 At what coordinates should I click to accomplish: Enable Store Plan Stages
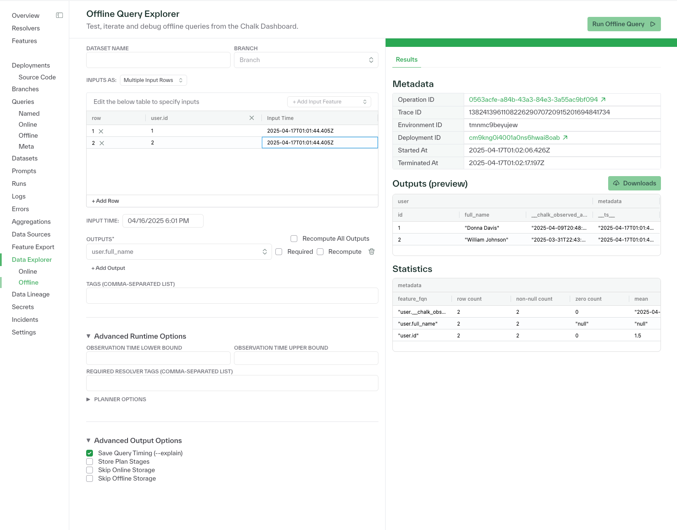[x=90, y=461]
